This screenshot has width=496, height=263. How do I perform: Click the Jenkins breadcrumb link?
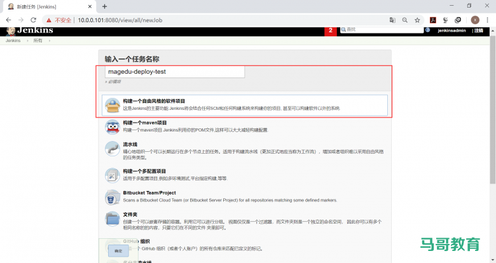(13, 41)
